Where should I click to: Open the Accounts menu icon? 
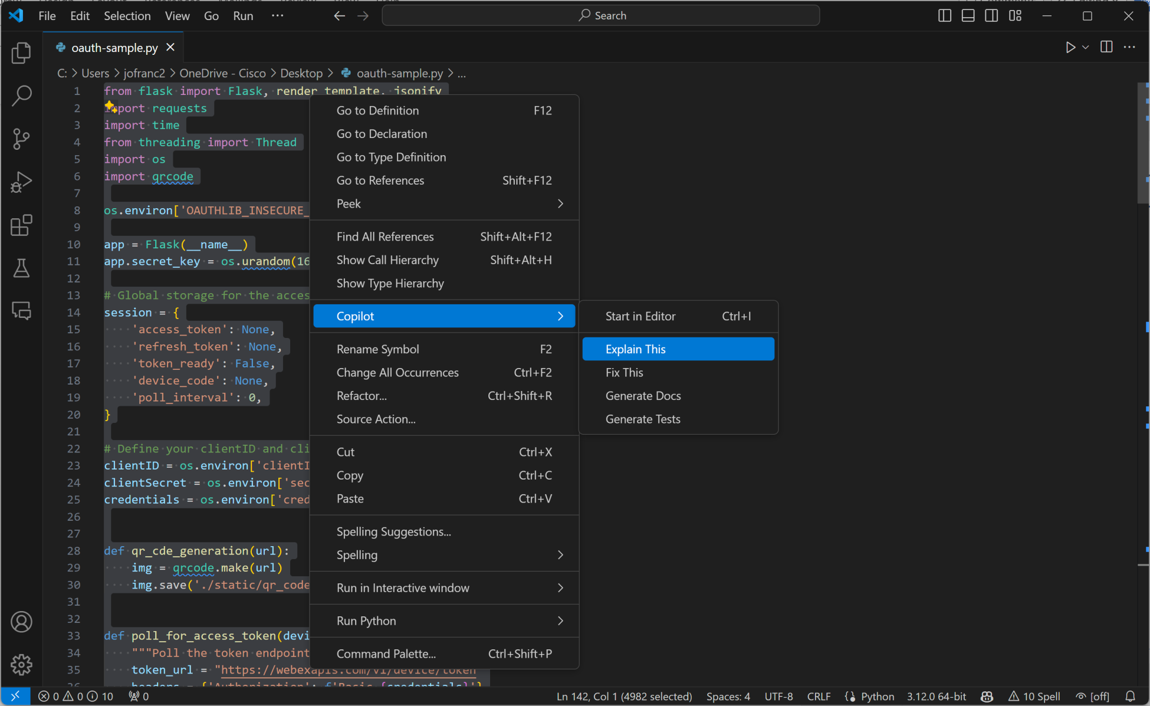click(x=21, y=622)
